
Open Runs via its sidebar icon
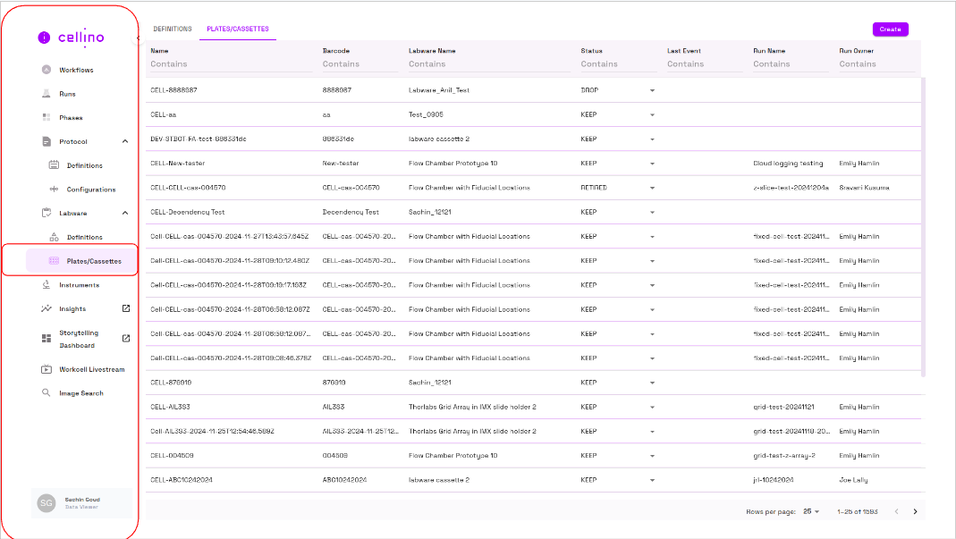(47, 94)
